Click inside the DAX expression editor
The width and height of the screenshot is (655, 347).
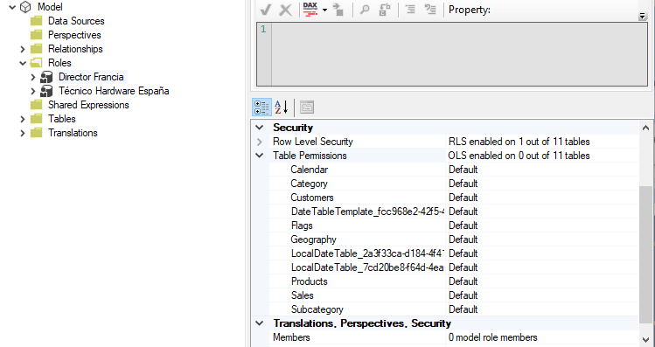(459, 54)
